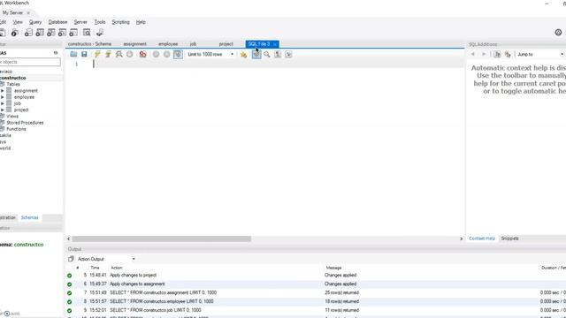Open the Query menu
Image resolution: width=566 pixels, height=318 pixels.
[x=35, y=22]
